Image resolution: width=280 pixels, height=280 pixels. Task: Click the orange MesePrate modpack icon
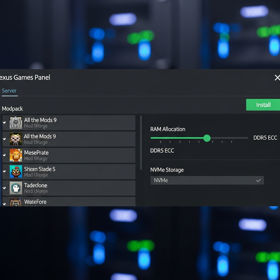16,155
